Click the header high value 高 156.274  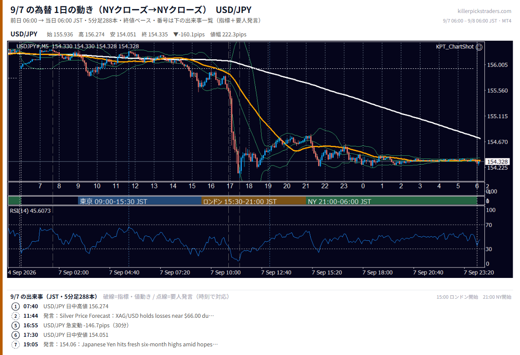(91, 34)
